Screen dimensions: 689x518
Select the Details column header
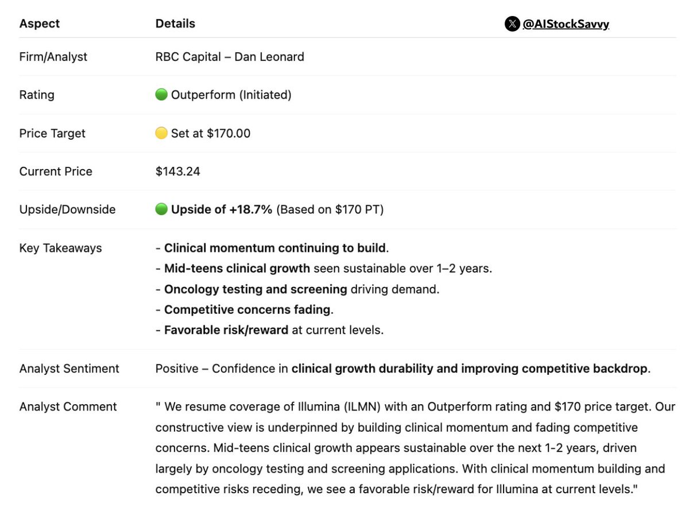click(175, 24)
